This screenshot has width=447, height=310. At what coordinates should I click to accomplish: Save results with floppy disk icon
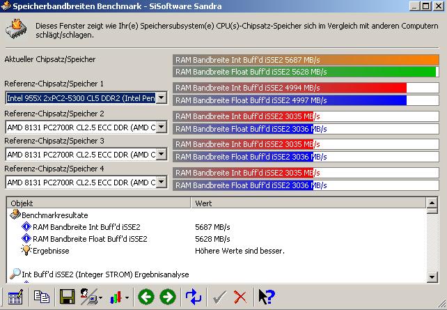click(x=68, y=297)
